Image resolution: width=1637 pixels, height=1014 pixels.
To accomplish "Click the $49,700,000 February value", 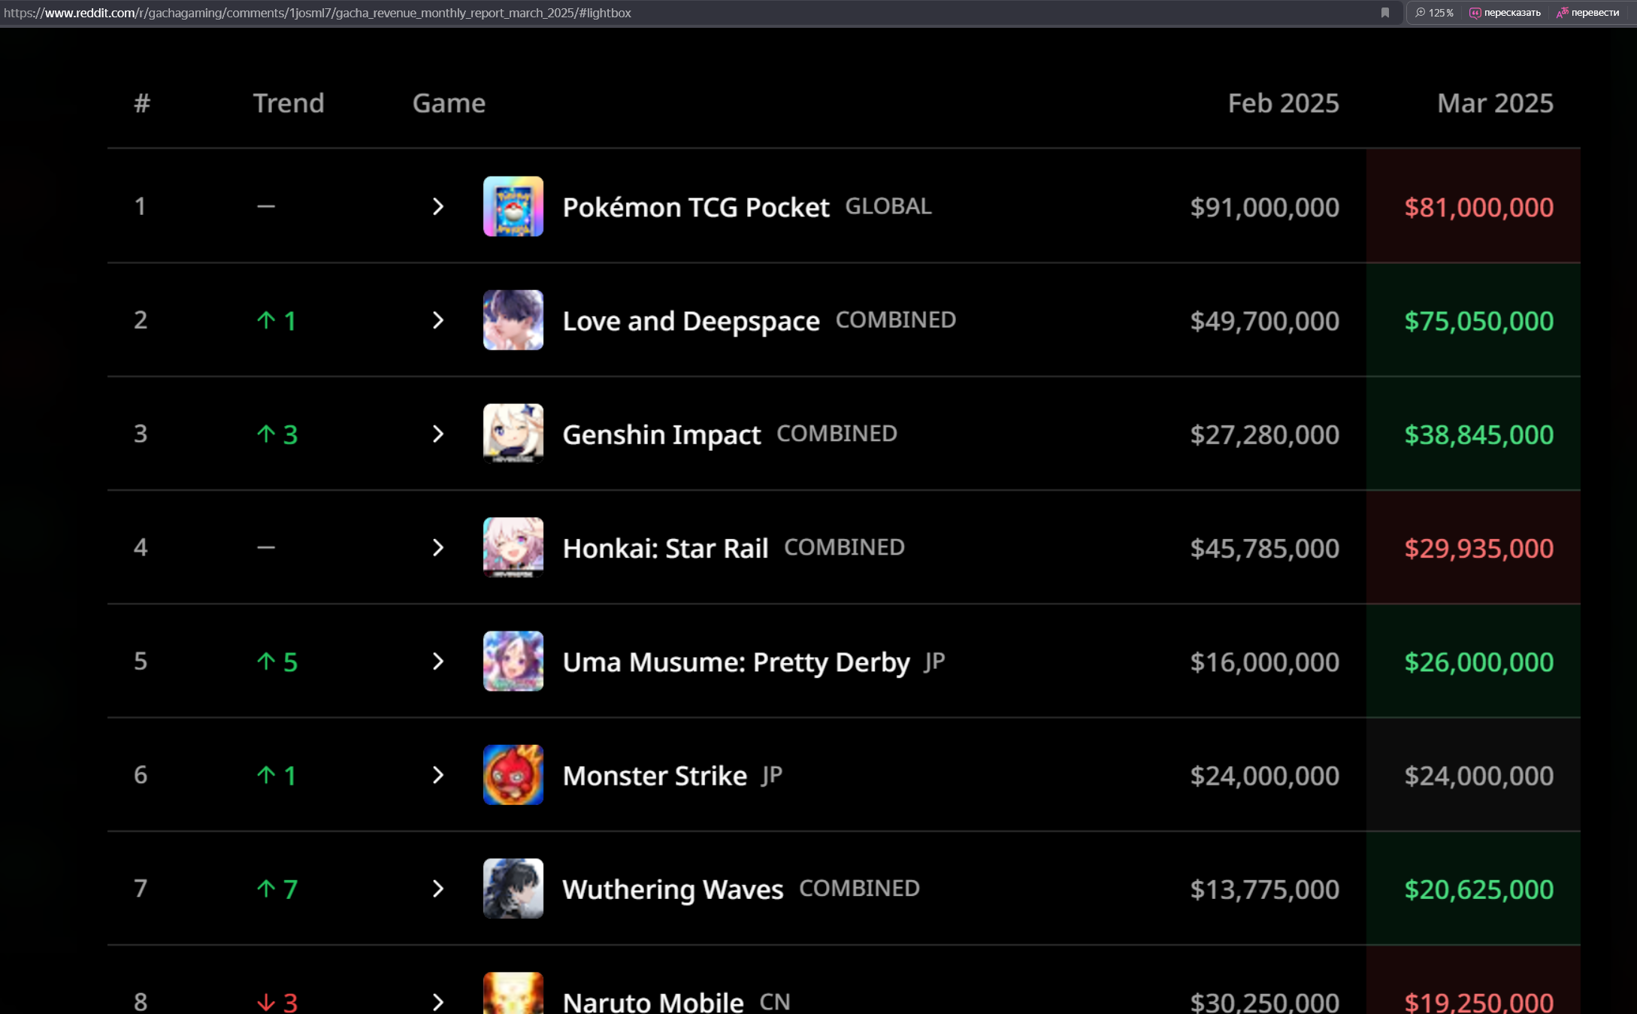I will pos(1264,321).
